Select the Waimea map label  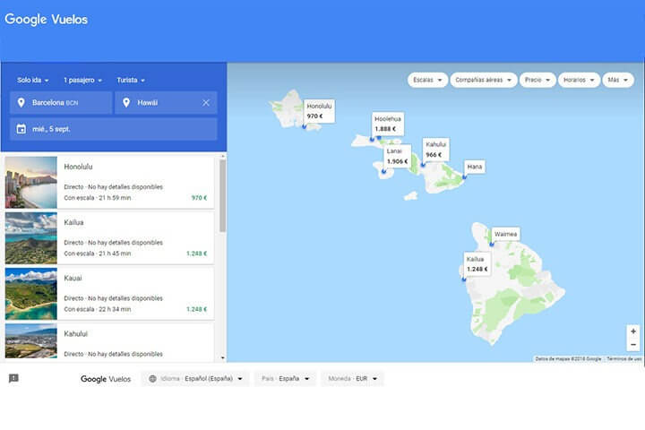(505, 234)
